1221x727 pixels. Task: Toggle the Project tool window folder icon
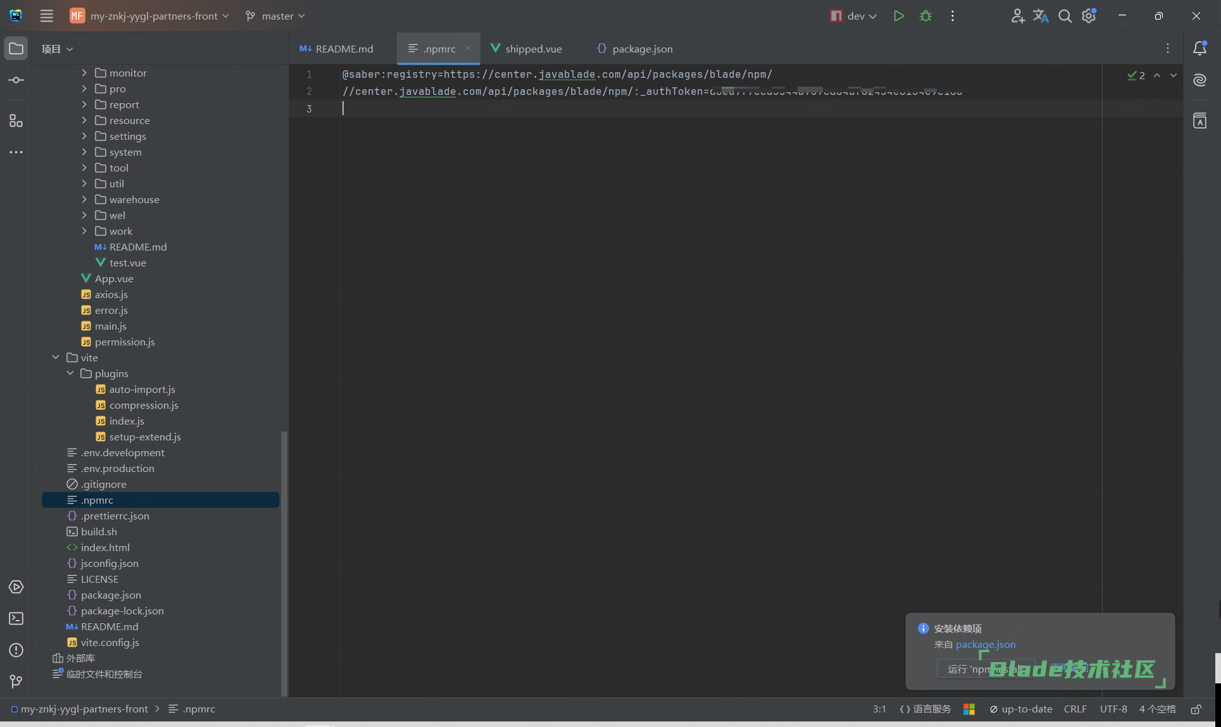pyautogui.click(x=16, y=49)
